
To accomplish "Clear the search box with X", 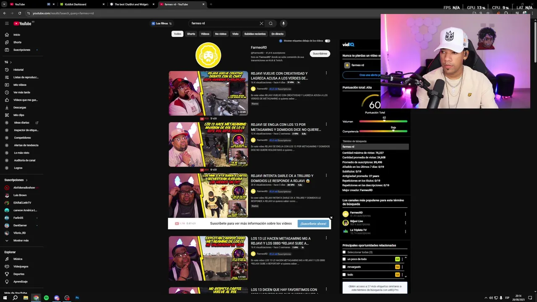I will coord(261,23).
